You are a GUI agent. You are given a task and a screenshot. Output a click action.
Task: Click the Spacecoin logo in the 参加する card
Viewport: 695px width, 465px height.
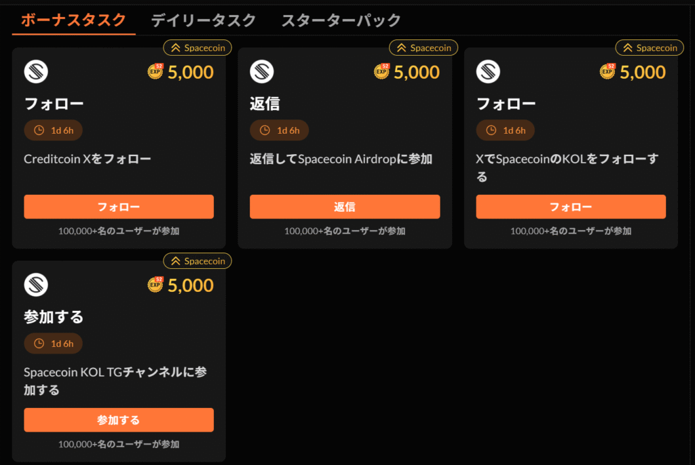(36, 285)
